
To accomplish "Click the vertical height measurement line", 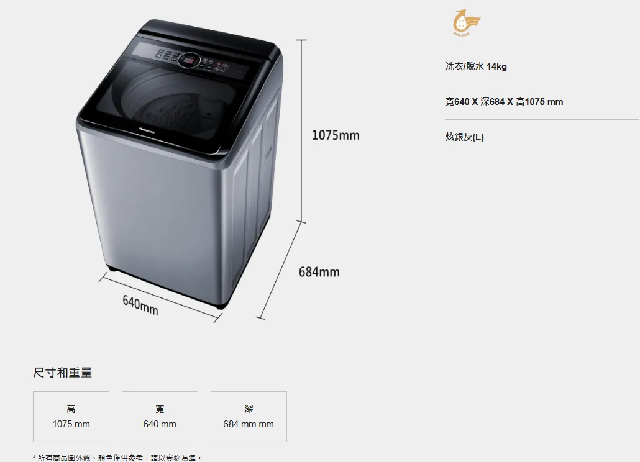I will point(301,131).
